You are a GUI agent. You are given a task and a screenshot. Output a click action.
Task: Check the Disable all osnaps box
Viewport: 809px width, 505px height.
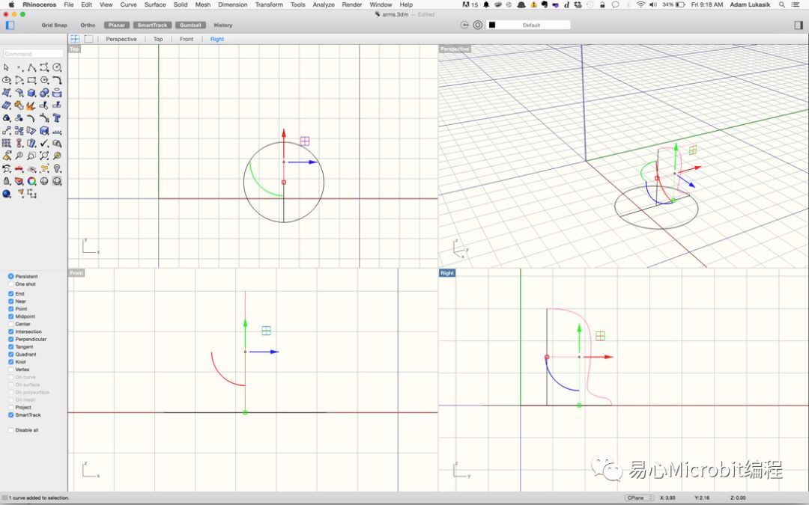11,430
